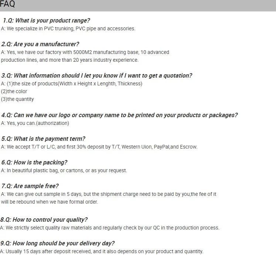Click the answer about PVC trunking and pipe
The image size is (276, 262).
(68, 28)
